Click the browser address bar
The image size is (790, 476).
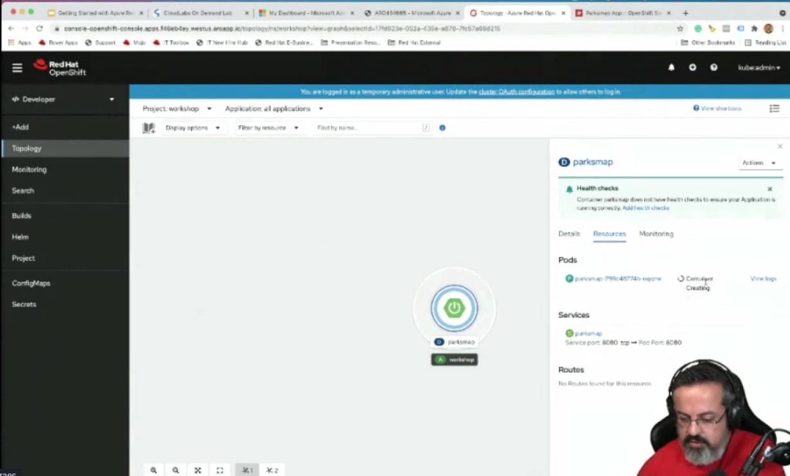click(x=360, y=28)
